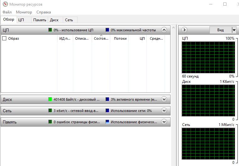Click blue network utilization indicator square
Image resolution: width=239 pixels, height=166 pixels.
pos(107,111)
